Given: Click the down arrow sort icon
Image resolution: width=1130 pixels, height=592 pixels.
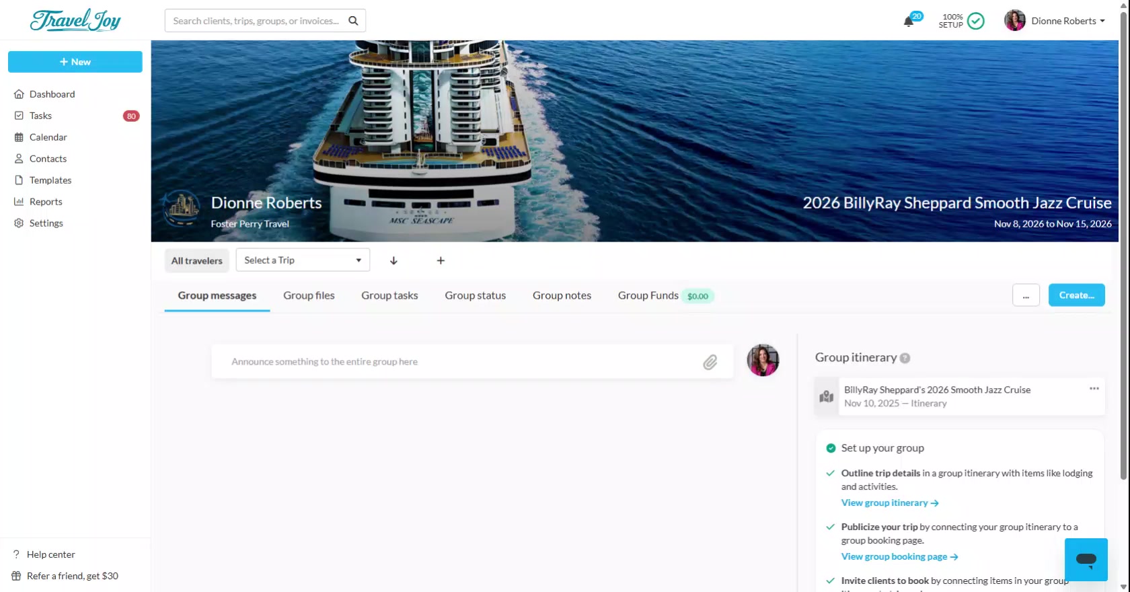Looking at the screenshot, I should coord(393,260).
